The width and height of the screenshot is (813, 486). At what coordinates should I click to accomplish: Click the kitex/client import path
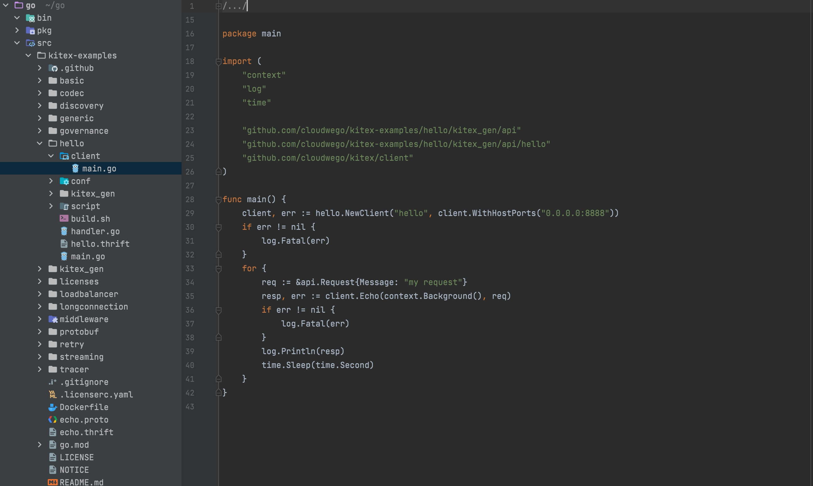327,158
